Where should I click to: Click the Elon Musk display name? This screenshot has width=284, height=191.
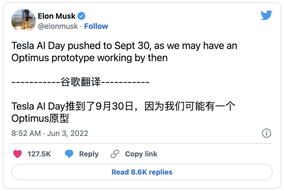pos(57,16)
